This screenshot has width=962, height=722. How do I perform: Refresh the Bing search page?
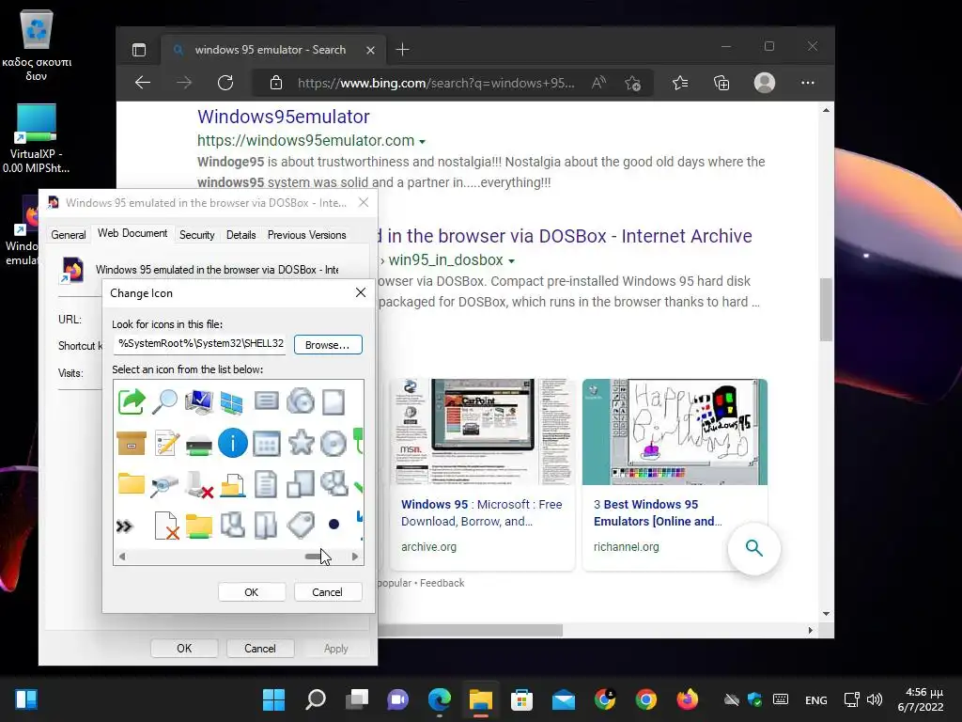coord(225,83)
